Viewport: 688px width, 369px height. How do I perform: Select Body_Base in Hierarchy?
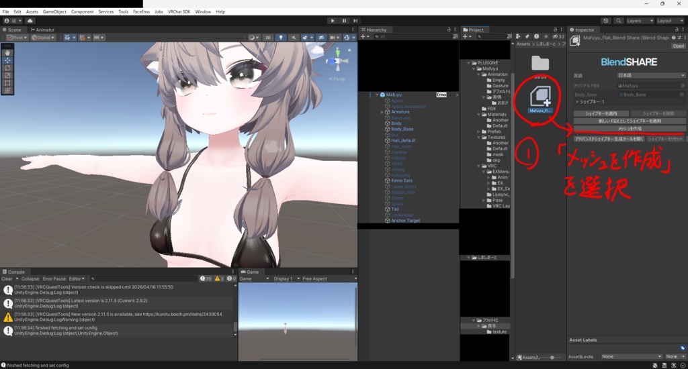pos(402,129)
